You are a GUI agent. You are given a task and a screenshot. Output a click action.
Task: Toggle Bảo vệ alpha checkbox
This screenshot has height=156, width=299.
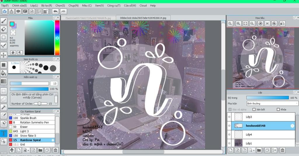coord(230,109)
